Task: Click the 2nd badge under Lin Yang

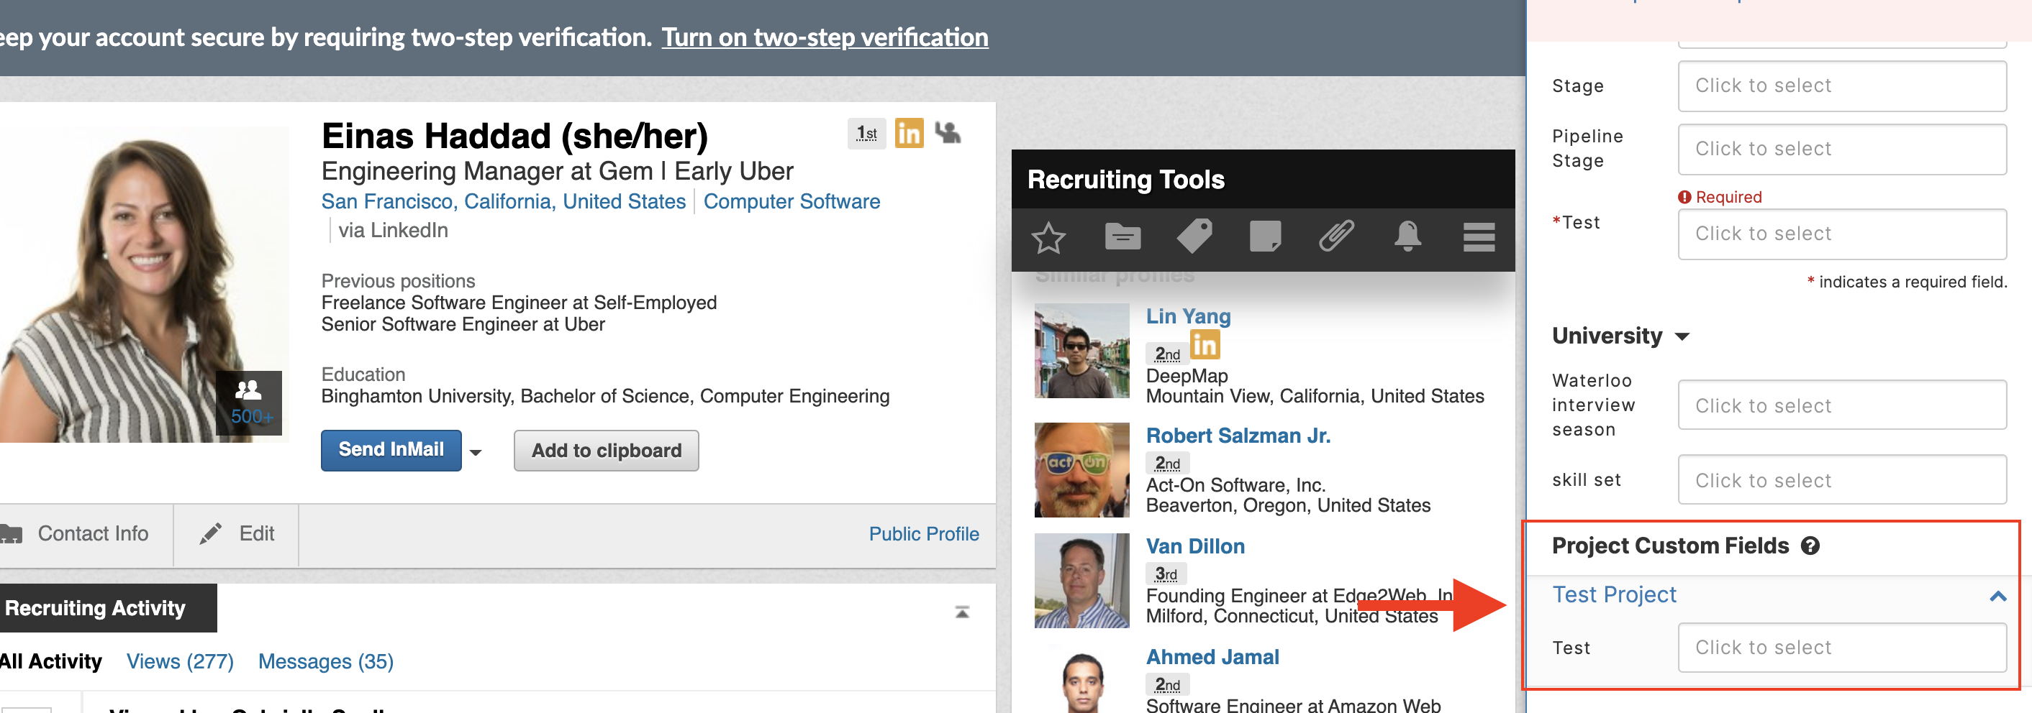Action: coord(1167,354)
